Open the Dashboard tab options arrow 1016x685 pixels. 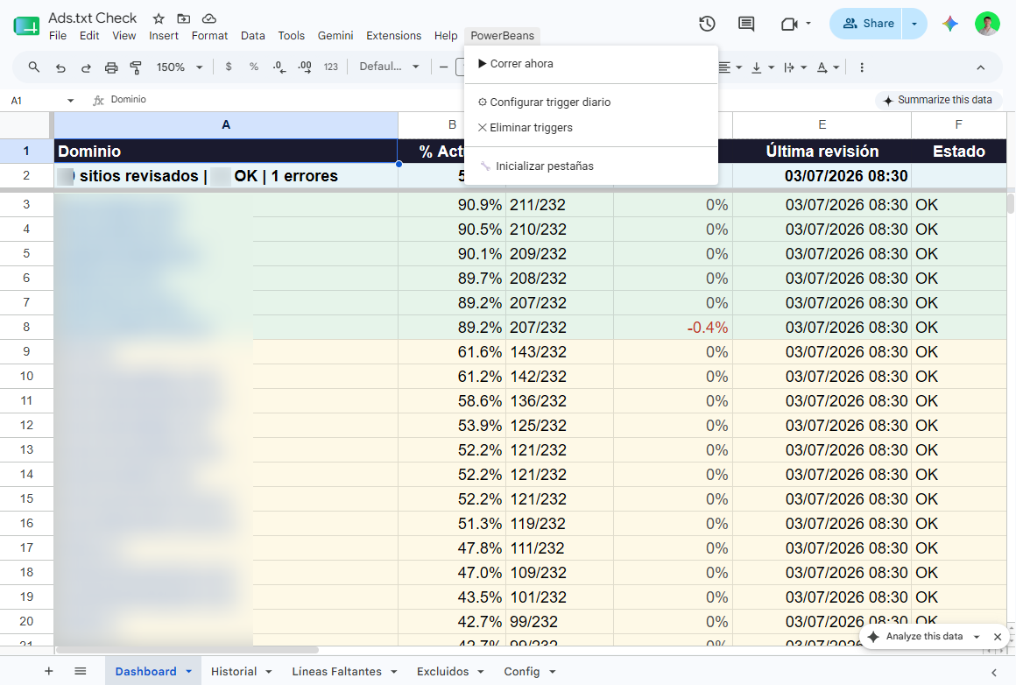(x=188, y=671)
